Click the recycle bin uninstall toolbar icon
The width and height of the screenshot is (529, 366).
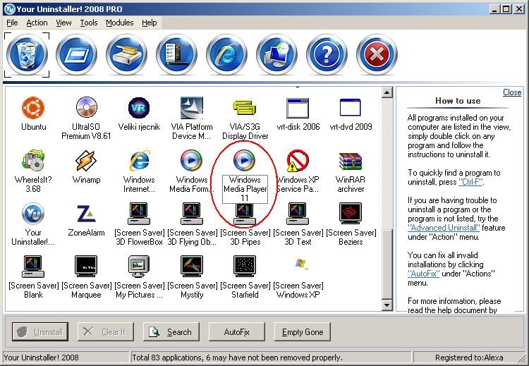click(x=27, y=56)
